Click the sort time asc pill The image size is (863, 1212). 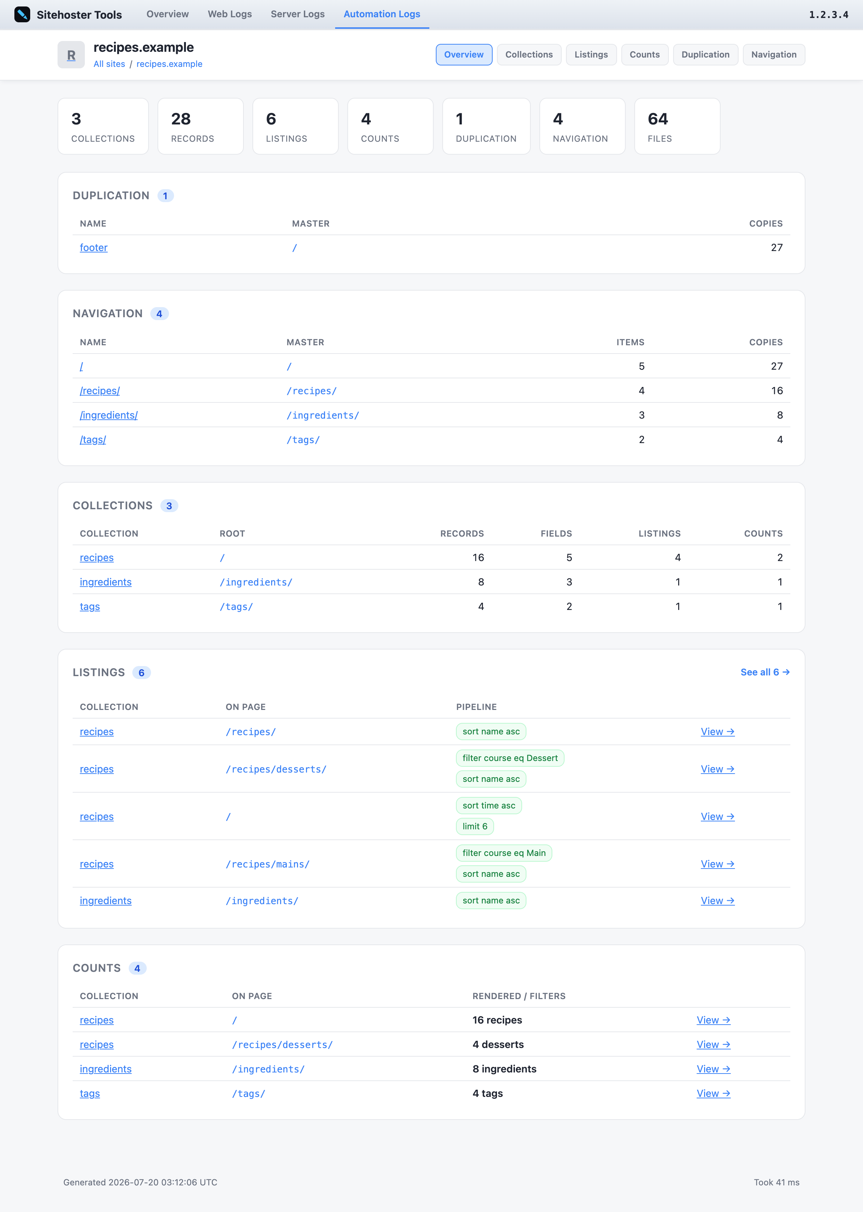pyautogui.click(x=489, y=806)
